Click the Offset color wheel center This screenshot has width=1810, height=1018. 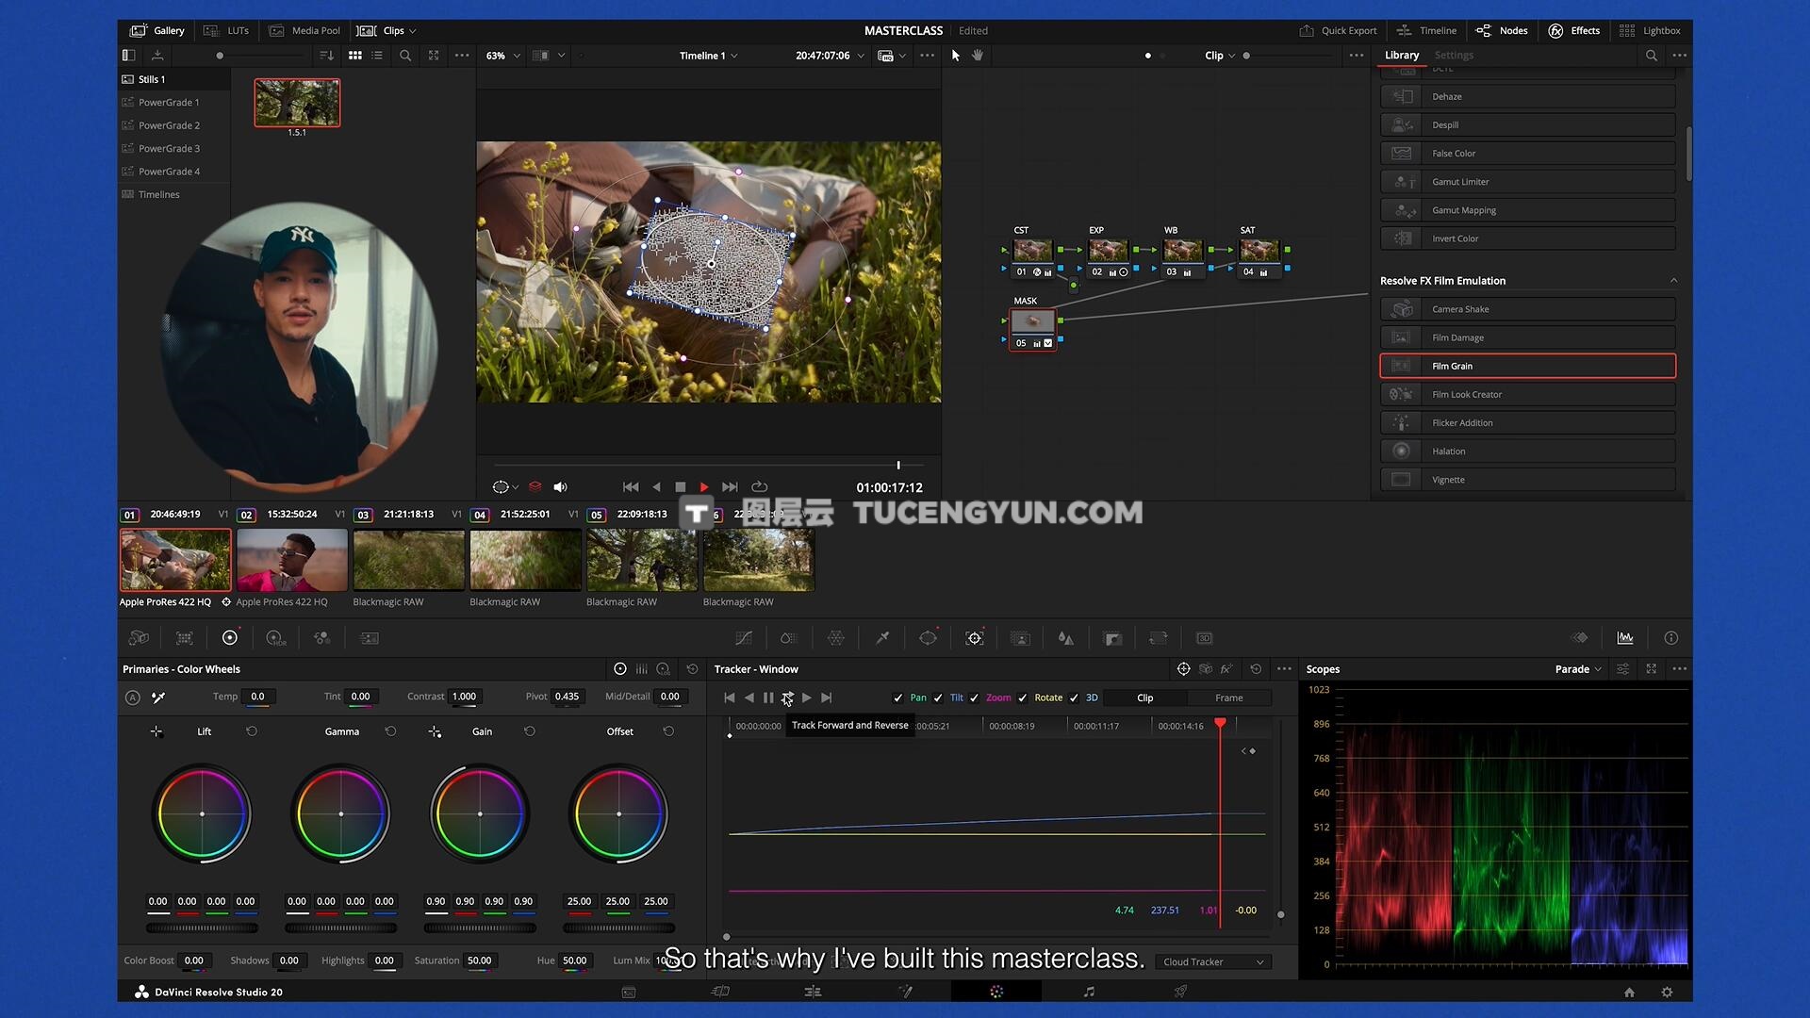pyautogui.click(x=618, y=813)
